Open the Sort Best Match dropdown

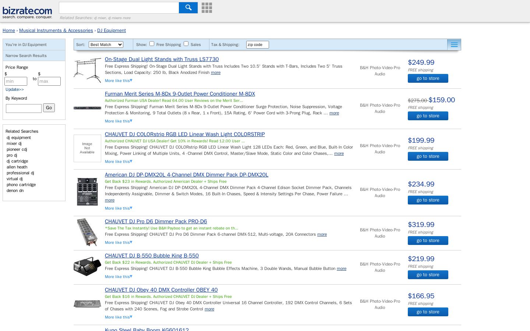coord(106,45)
